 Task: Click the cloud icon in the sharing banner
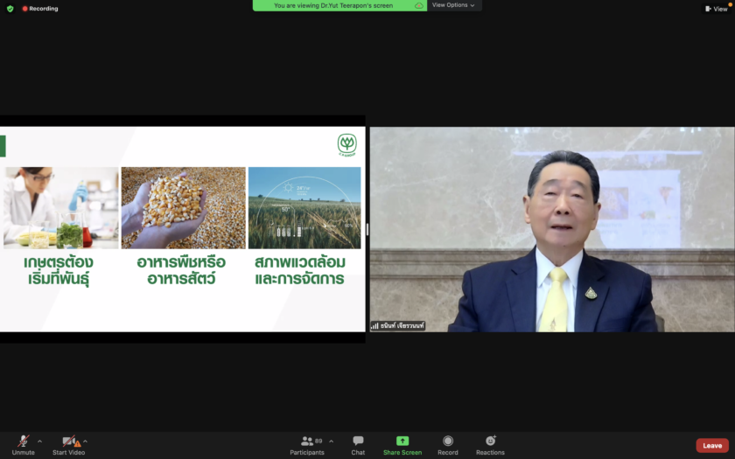coord(419,5)
